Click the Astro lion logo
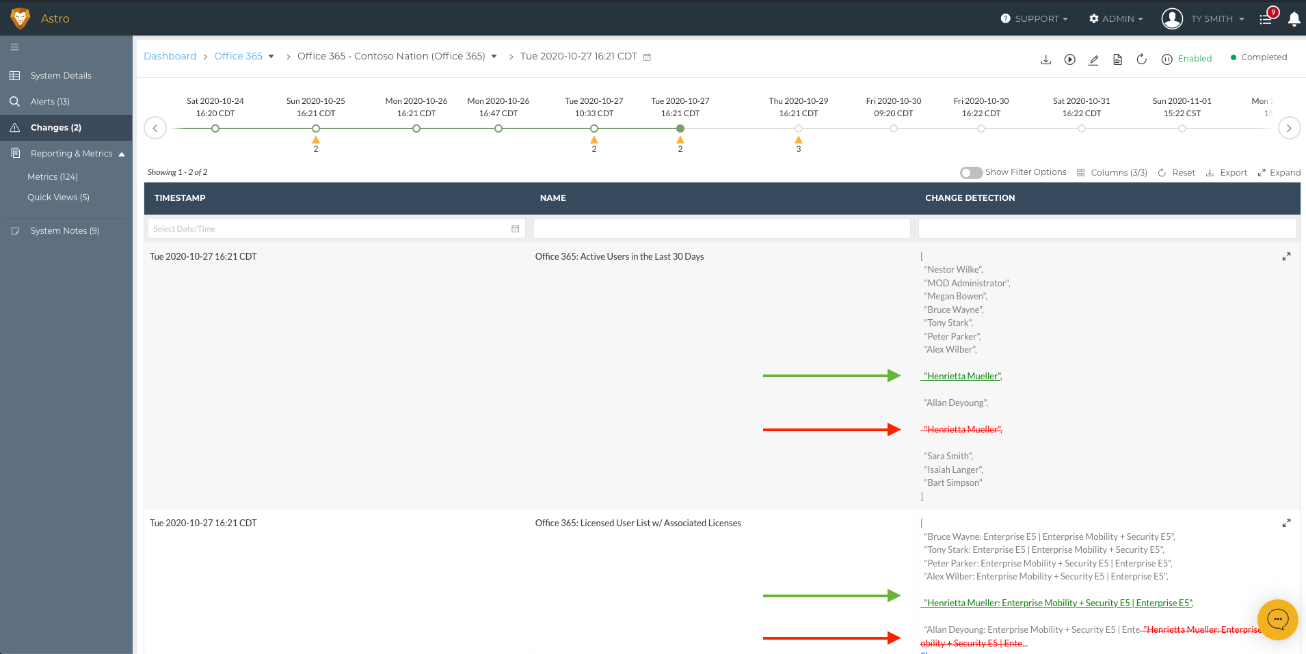The width and height of the screenshot is (1306, 654). [21, 18]
